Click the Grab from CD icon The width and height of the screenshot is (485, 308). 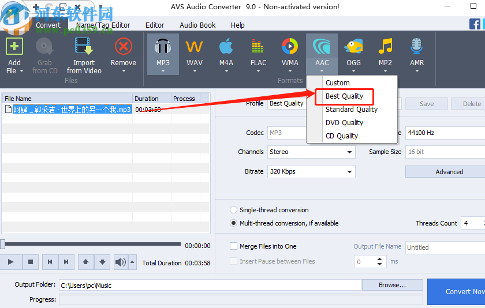point(44,47)
